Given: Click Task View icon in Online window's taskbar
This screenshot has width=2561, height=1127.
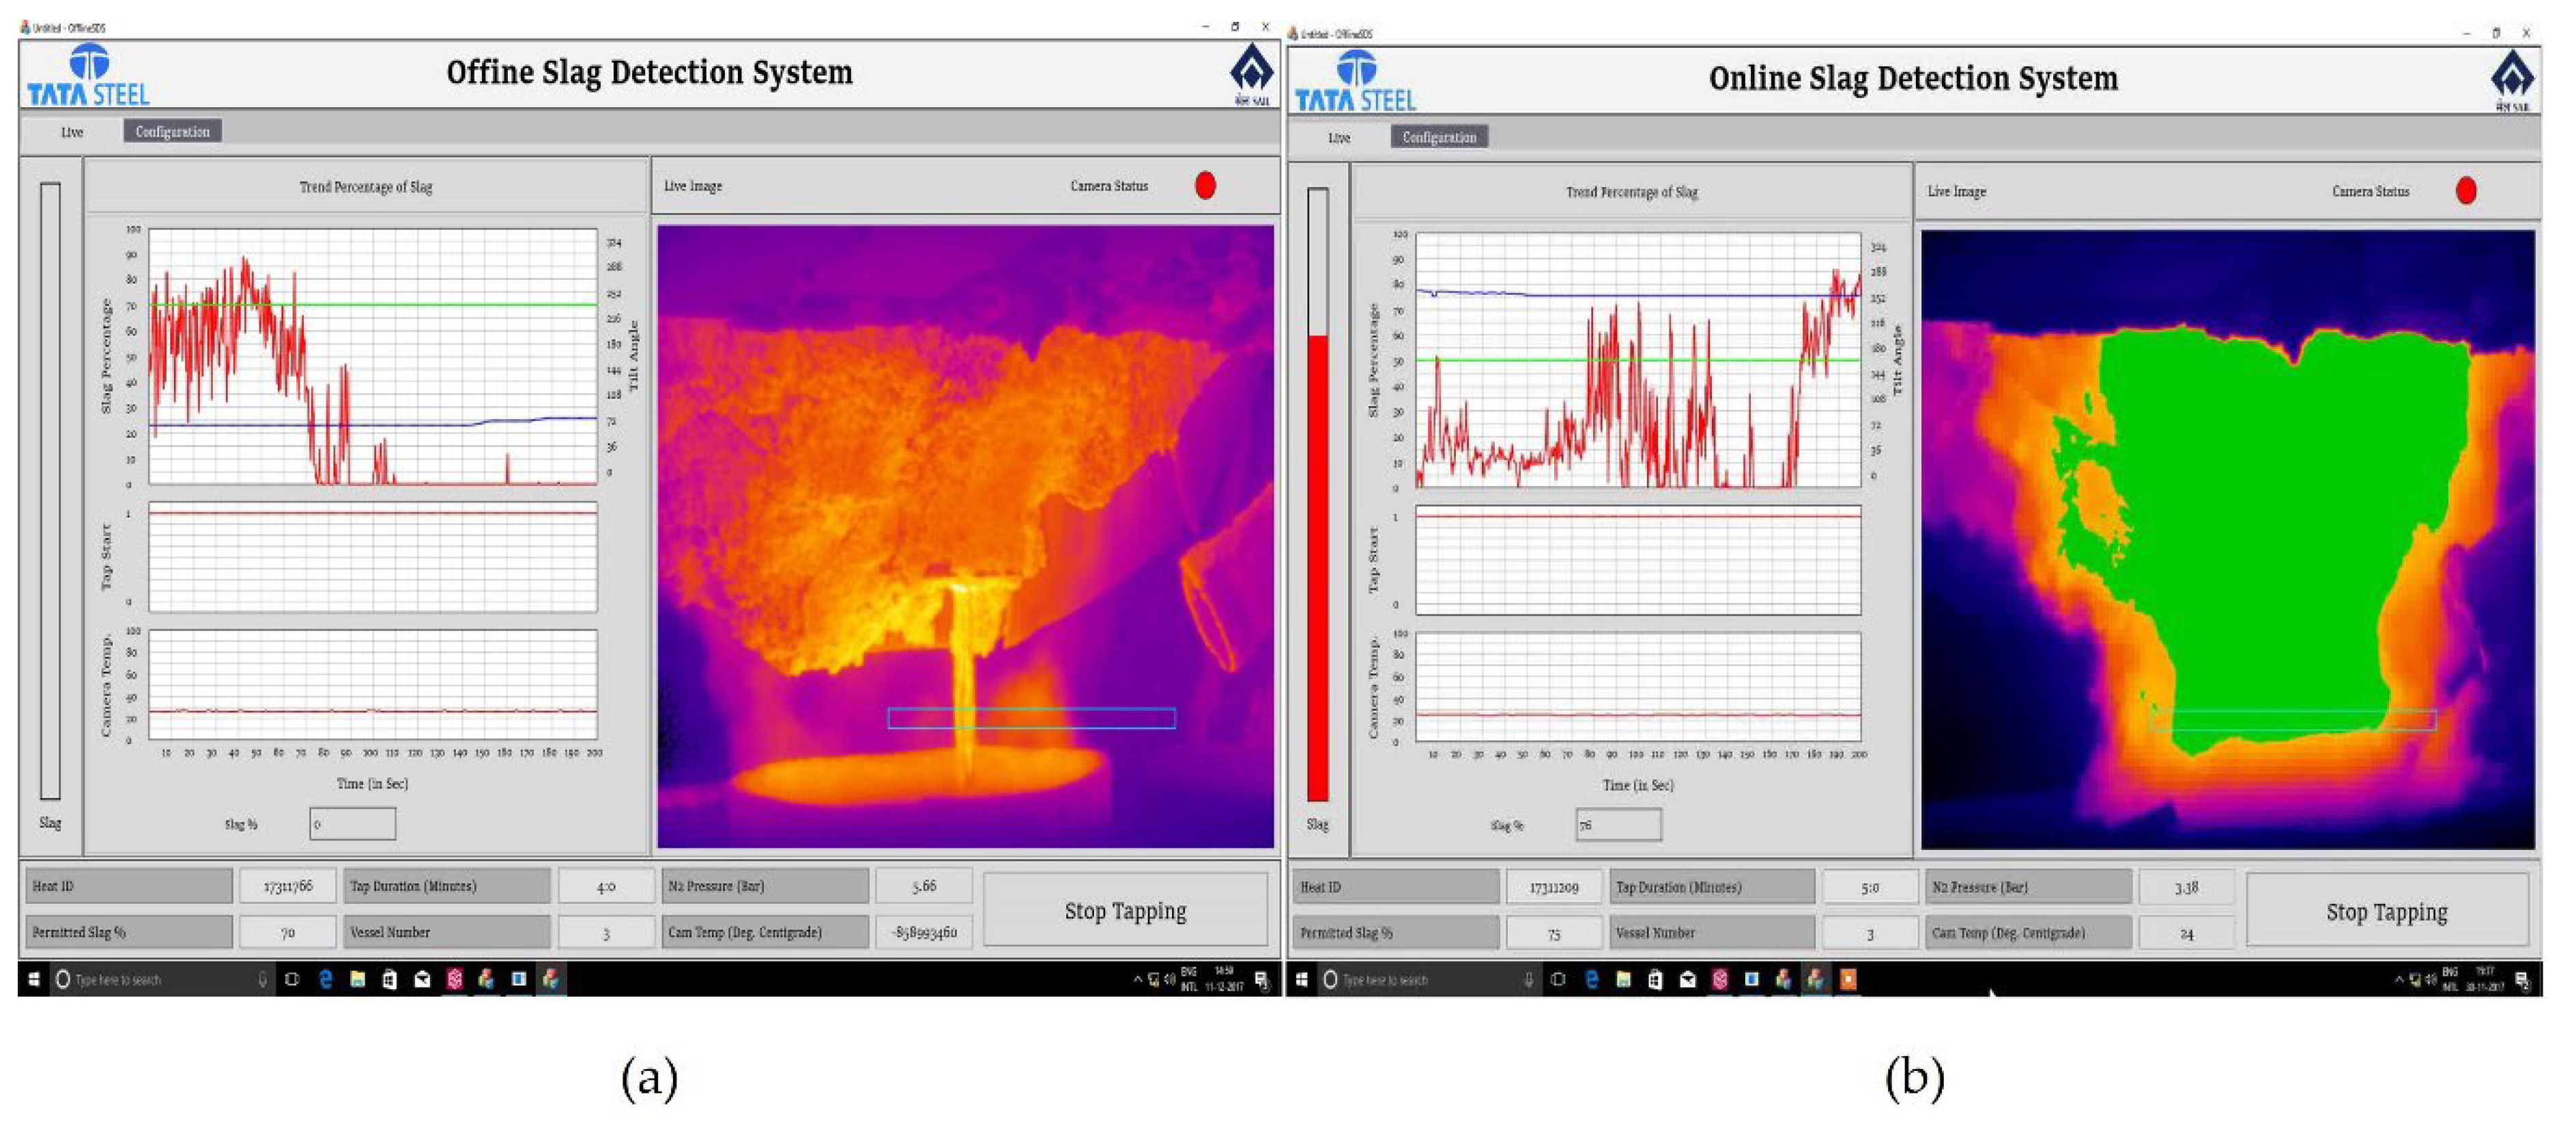Looking at the screenshot, I should tap(1558, 979).
